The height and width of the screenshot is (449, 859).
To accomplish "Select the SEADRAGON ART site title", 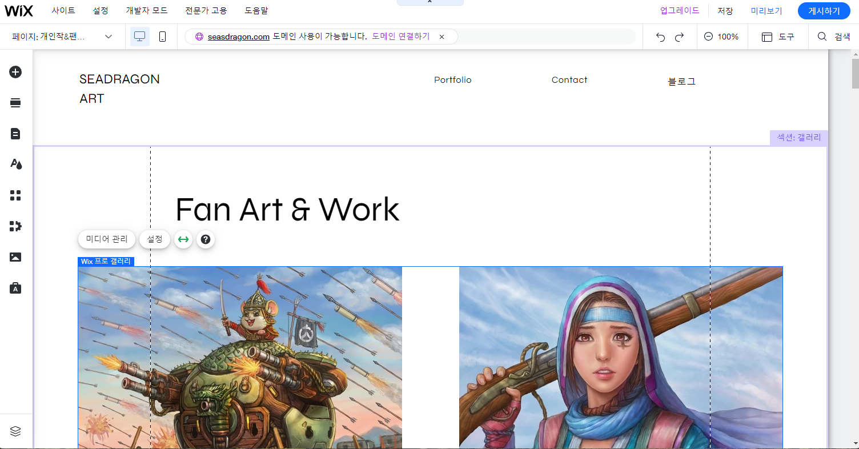I will pyautogui.click(x=120, y=89).
